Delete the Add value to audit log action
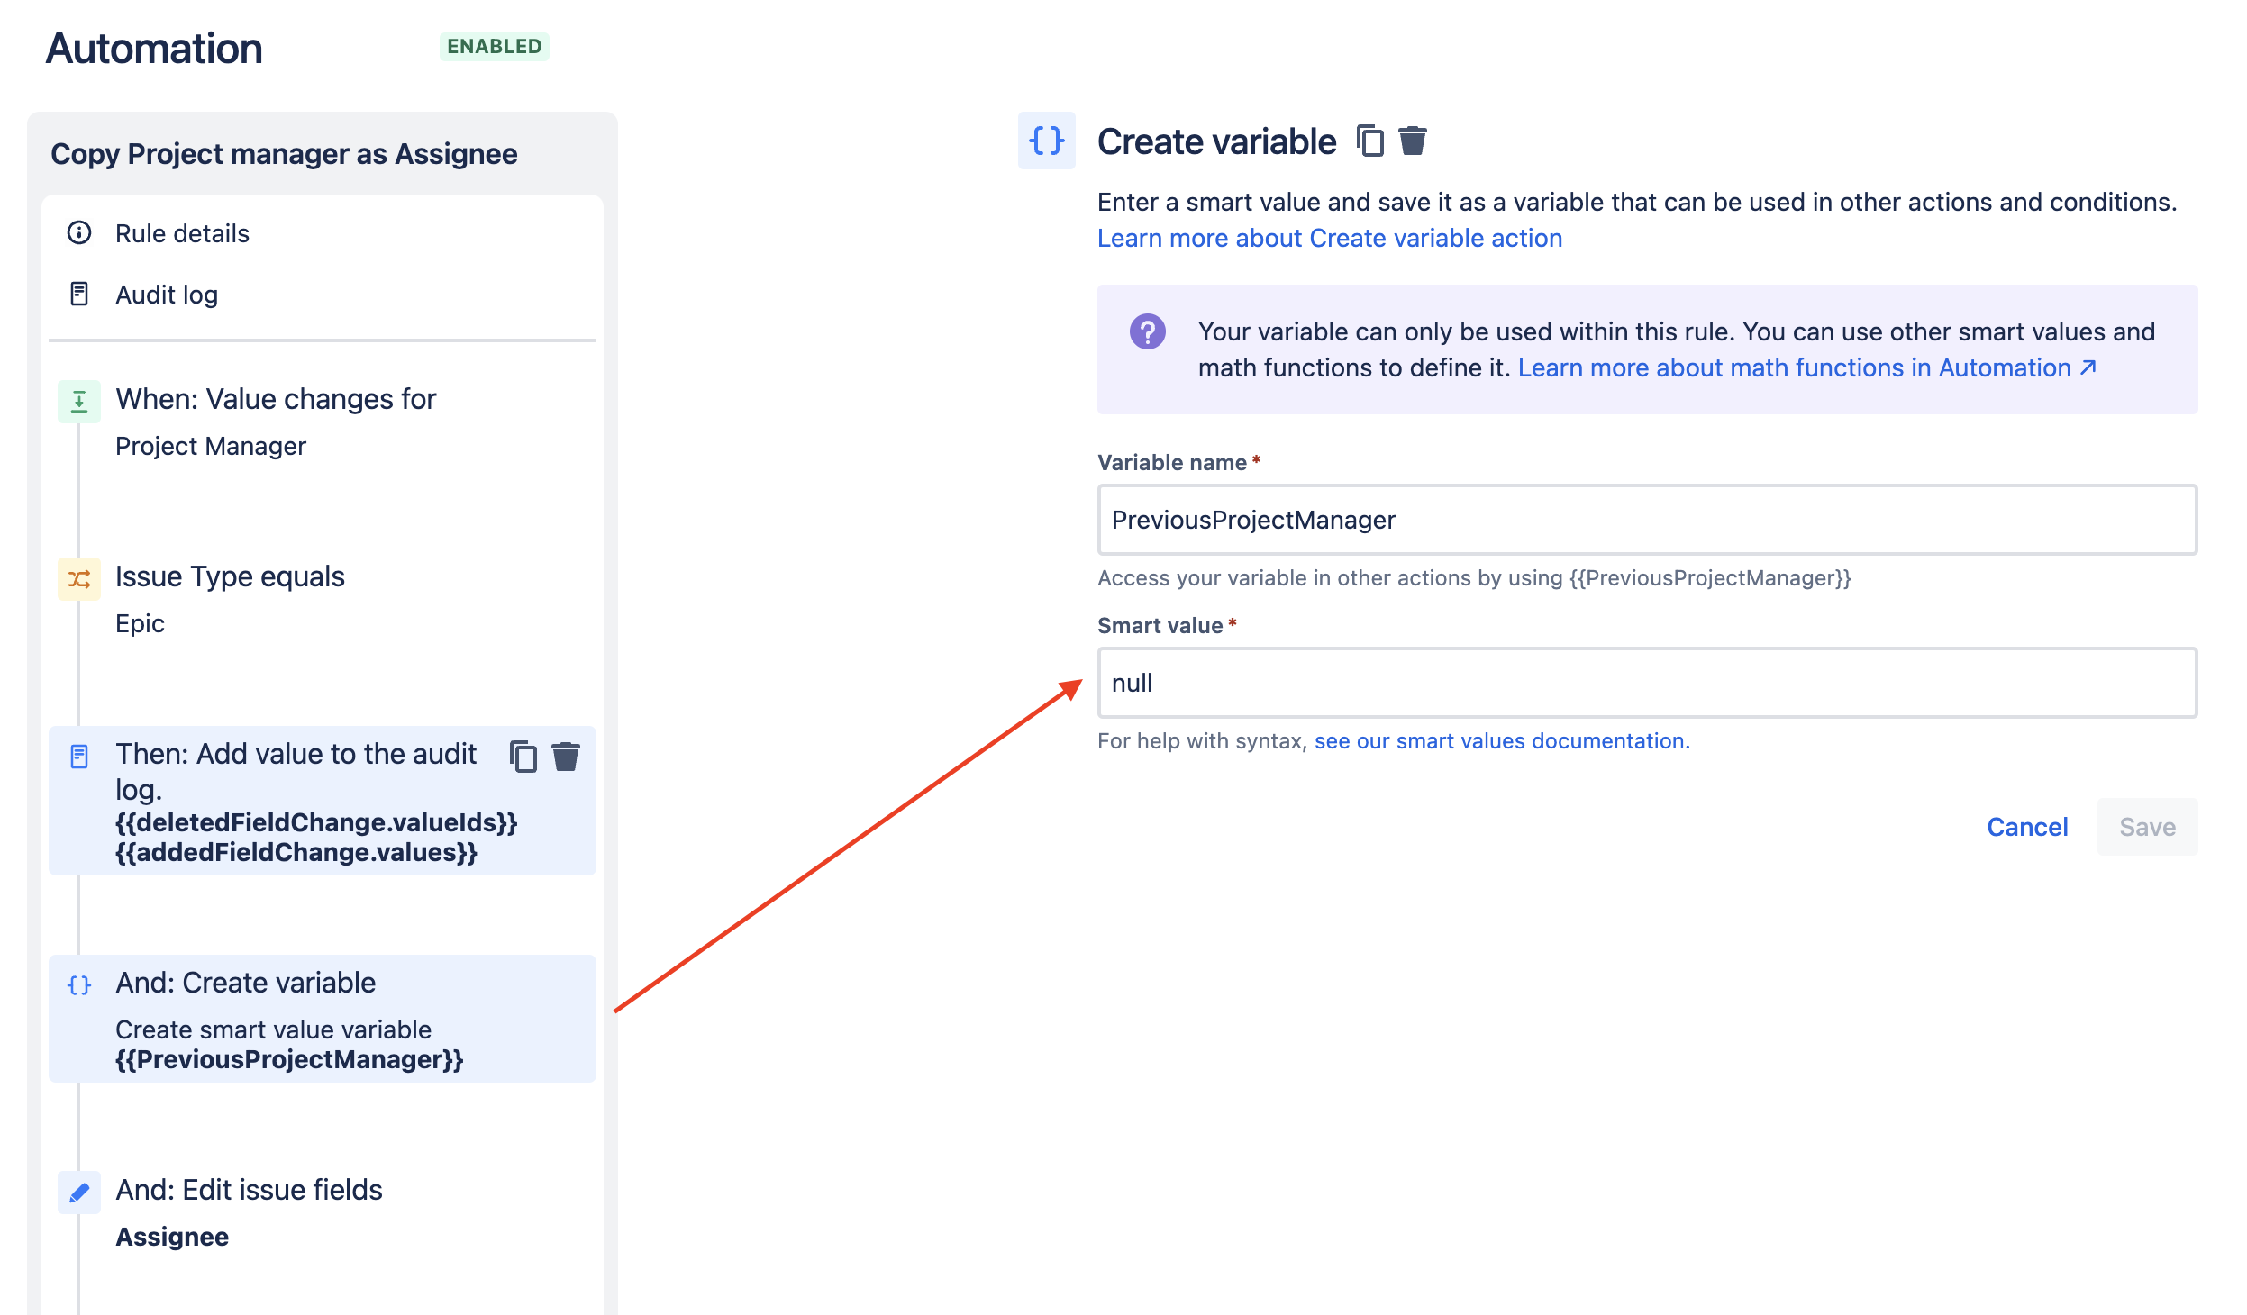 point(566,757)
